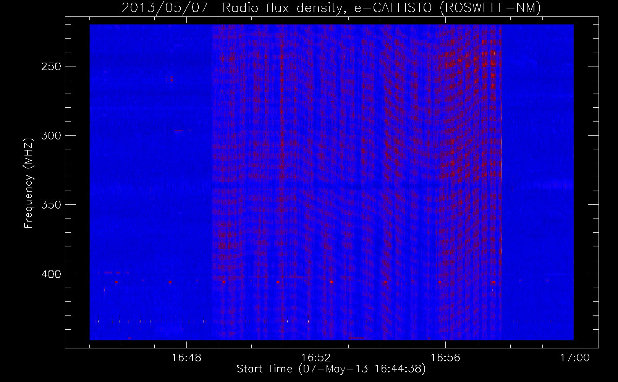
Task: Select the 'Frequency (MHZ)' axis title
Action: (29, 183)
